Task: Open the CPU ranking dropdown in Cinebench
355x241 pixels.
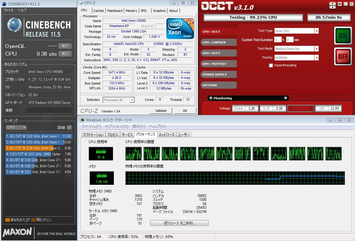Action: click(16, 127)
